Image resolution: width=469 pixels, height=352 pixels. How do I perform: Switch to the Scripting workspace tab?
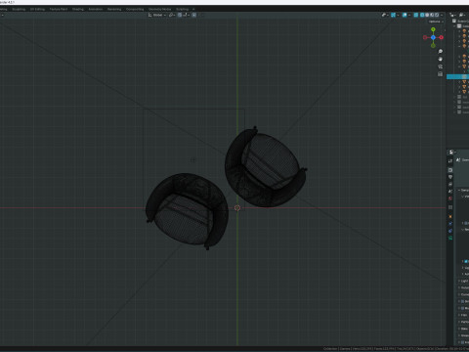(182, 9)
